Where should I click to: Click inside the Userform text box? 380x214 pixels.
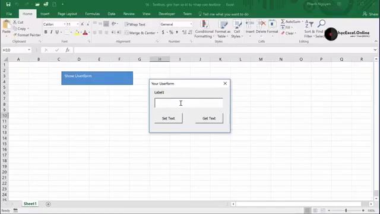pyautogui.click(x=189, y=103)
